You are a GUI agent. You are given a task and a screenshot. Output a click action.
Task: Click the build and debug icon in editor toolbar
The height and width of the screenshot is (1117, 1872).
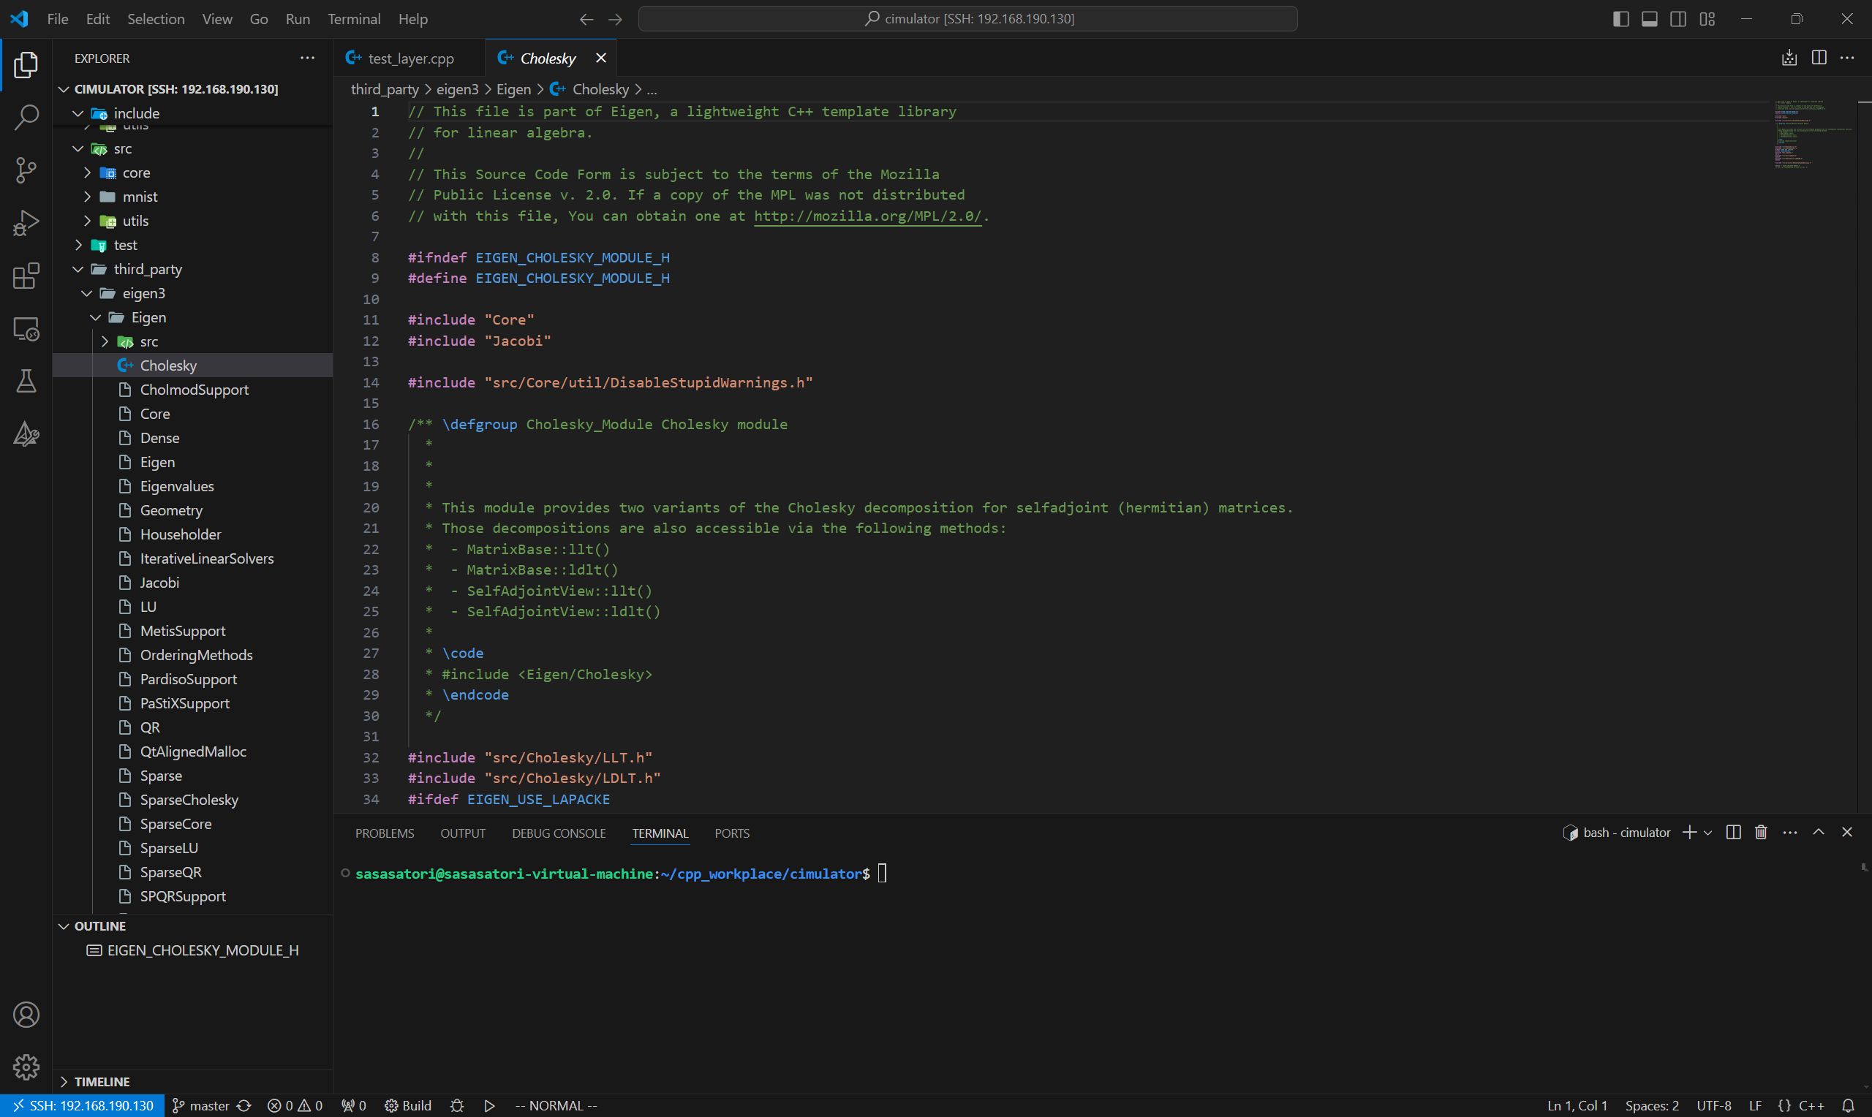[1789, 58]
